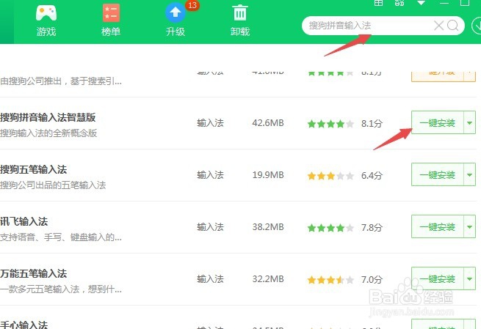This screenshot has width=481, height=329.
Task: Open the 游戏 games section
Action: coord(46,21)
